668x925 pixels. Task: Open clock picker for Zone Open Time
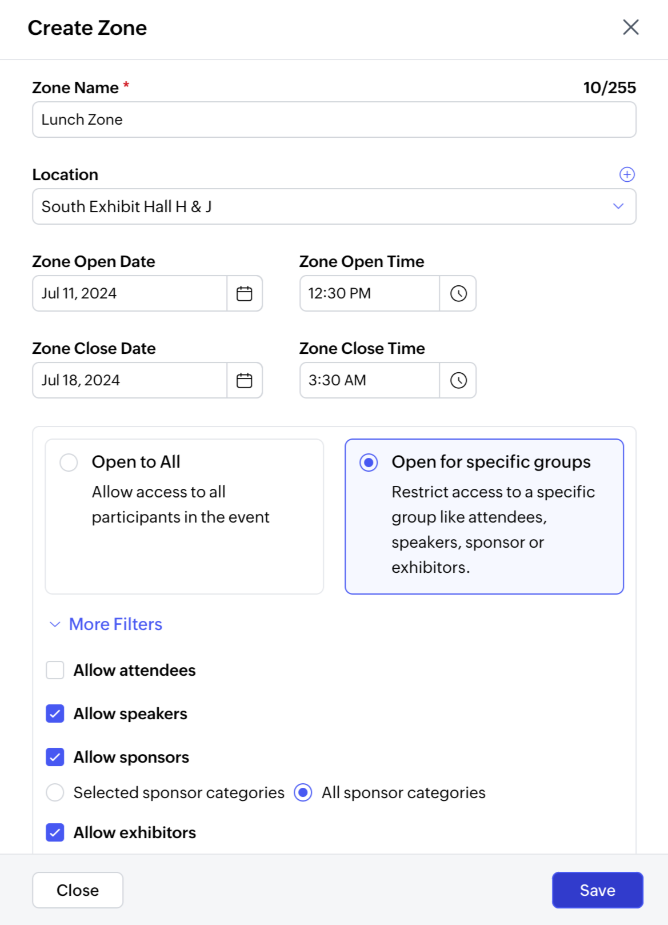coord(458,293)
